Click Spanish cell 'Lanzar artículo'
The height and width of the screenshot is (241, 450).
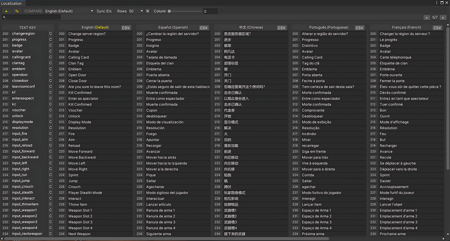178,204
